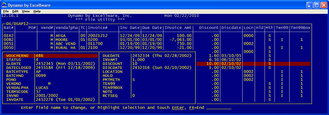Screen dimensions: 329x115
Task: Select the INVAMT field name
Action: pyautogui.click(x=110, y=60)
